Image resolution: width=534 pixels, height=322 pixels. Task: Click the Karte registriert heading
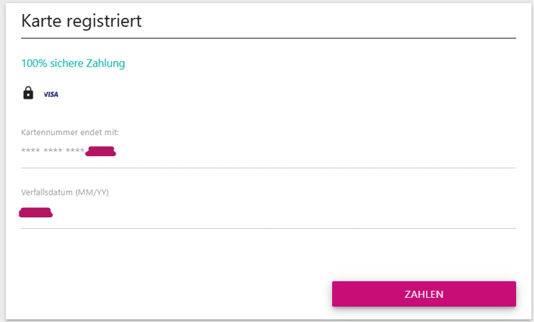pos(81,22)
